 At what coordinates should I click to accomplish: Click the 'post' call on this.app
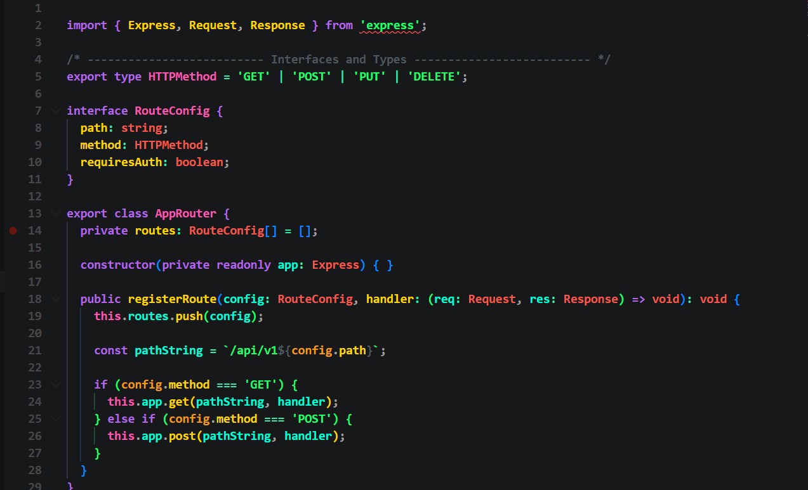pyautogui.click(x=182, y=436)
